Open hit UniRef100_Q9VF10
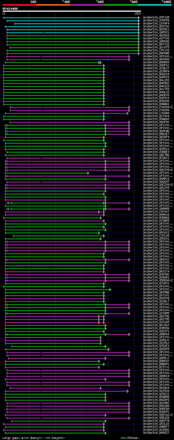 [x=156, y=65]
